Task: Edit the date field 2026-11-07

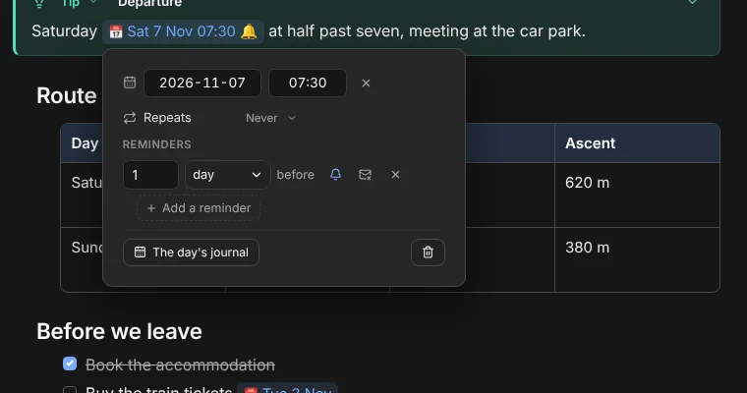Action: [x=202, y=83]
